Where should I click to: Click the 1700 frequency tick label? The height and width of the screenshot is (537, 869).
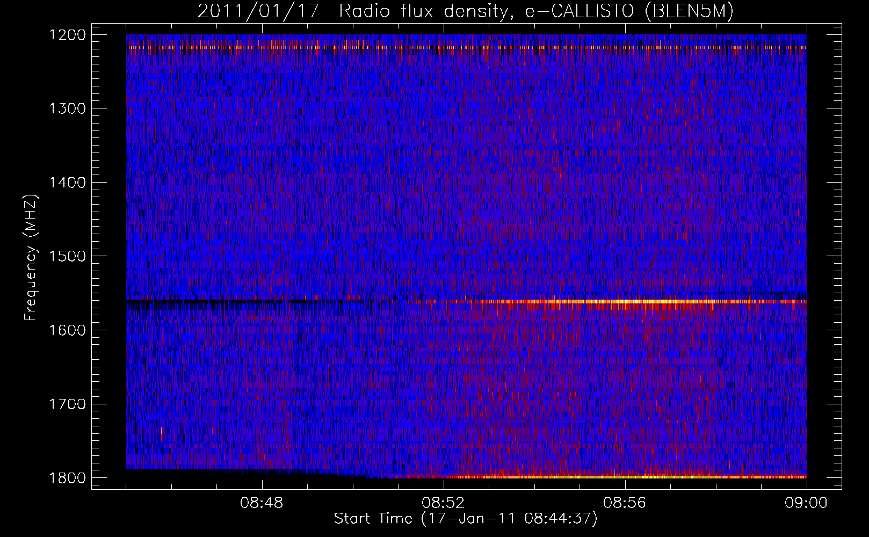click(x=67, y=404)
